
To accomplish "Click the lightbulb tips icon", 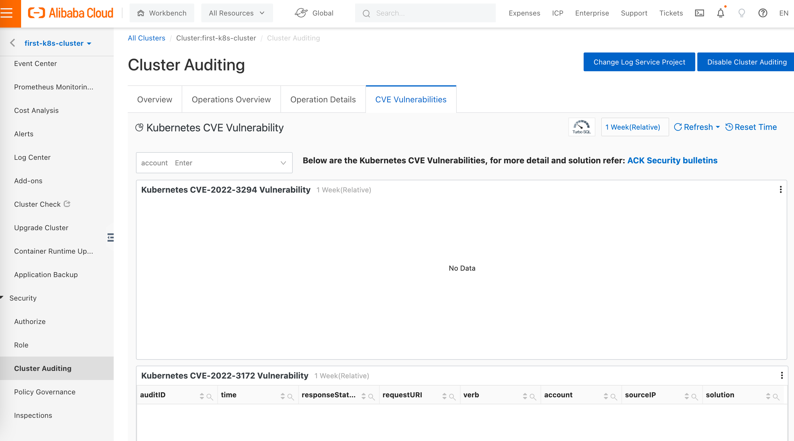I will [741, 13].
